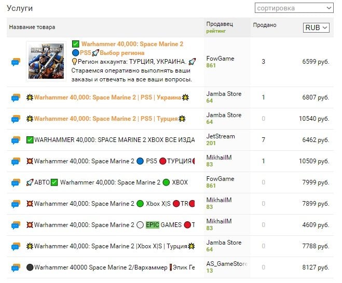This screenshot has height=283, width=342.
Task: Click price 7788 руб.
Action: [x=316, y=246]
